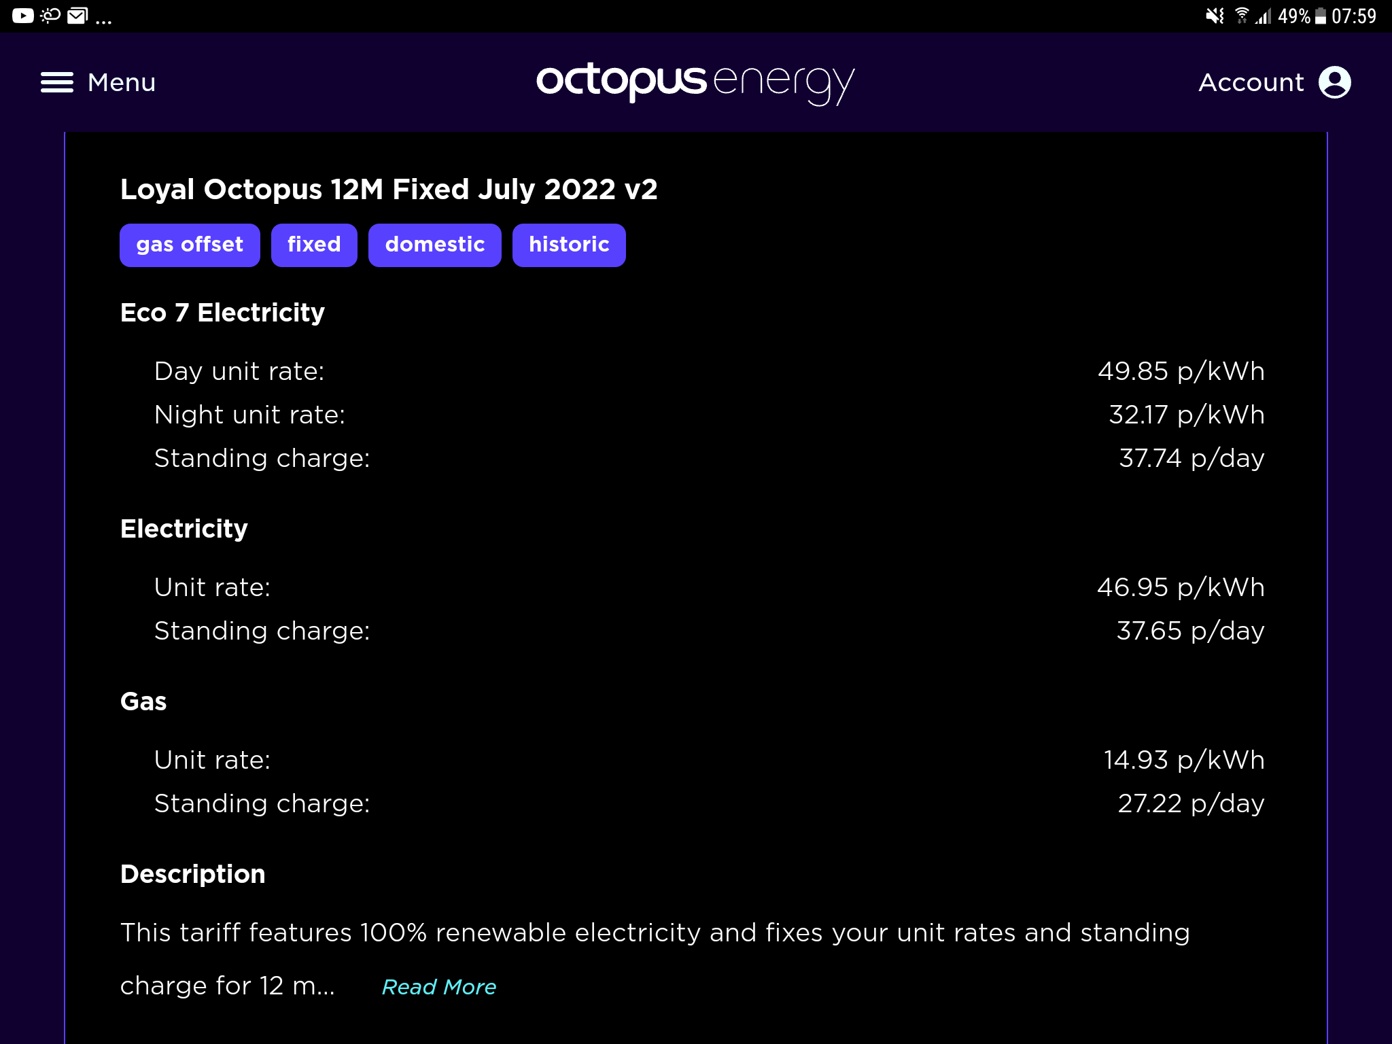Screen dimensions: 1392x1044
Task: Open the hamburger Menu icon
Action: (x=57, y=82)
